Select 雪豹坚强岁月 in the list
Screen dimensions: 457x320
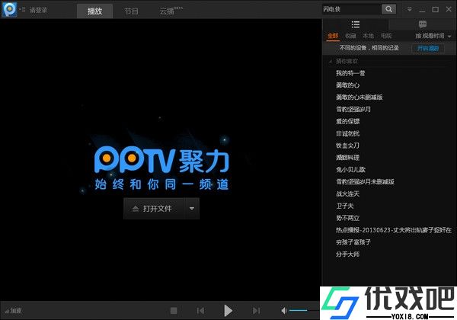point(353,109)
